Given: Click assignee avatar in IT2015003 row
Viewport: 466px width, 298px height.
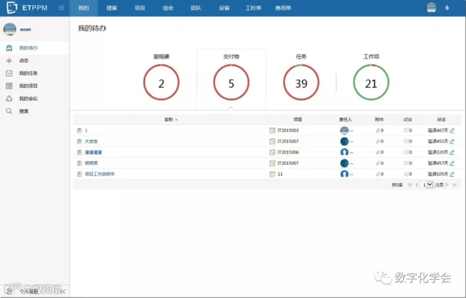Looking at the screenshot, I should [344, 130].
